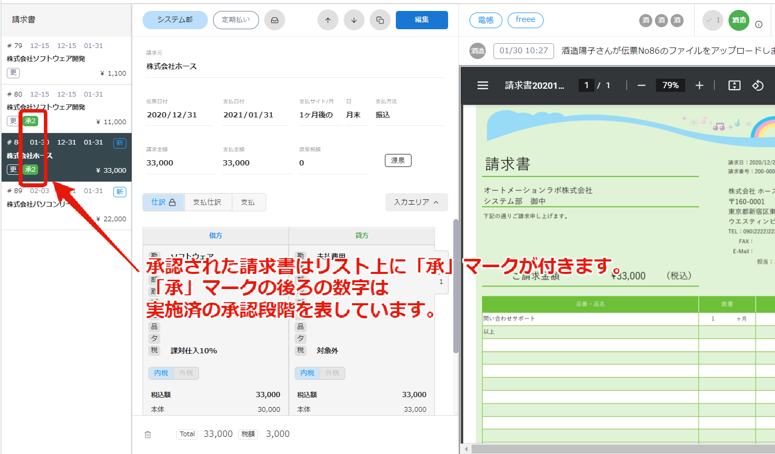Click the middle panel vertical scrollbar
Viewport: 775px width, 454px height.
coord(456,286)
